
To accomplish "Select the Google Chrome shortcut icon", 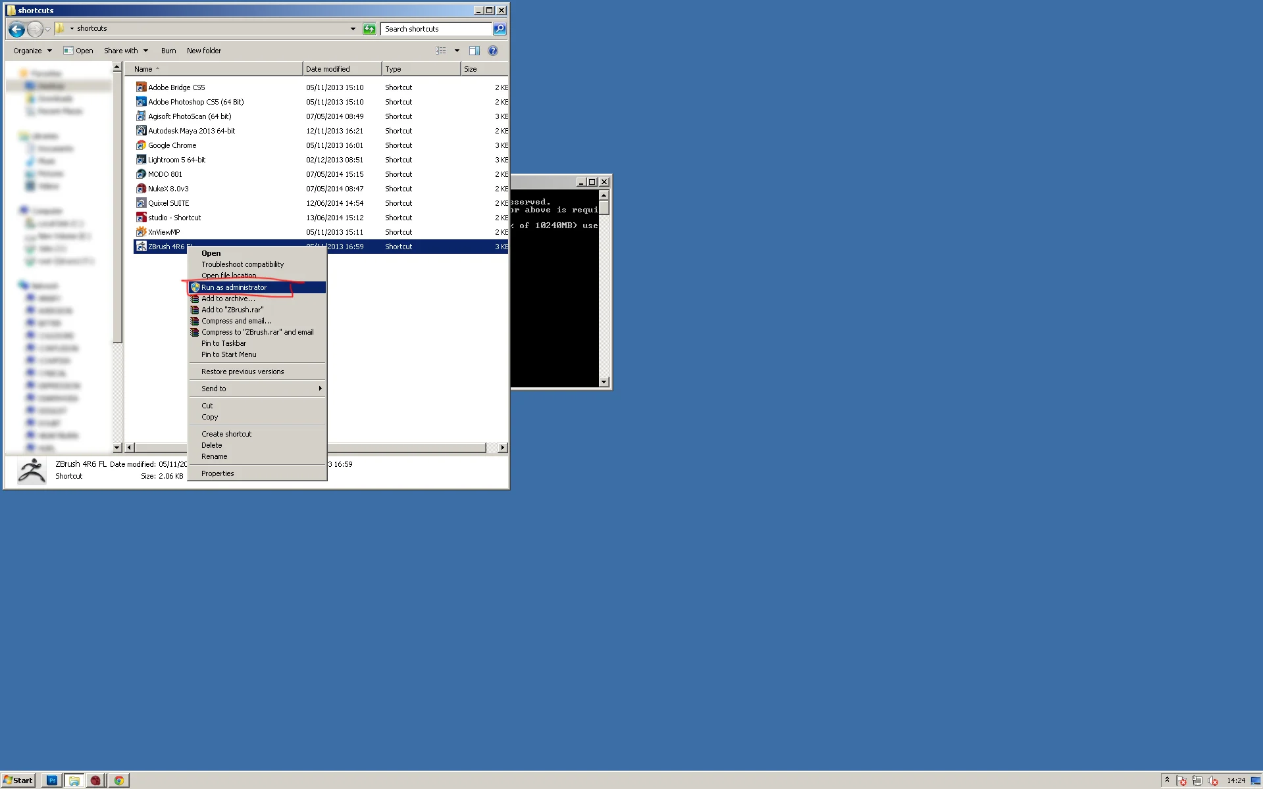I will (x=141, y=145).
